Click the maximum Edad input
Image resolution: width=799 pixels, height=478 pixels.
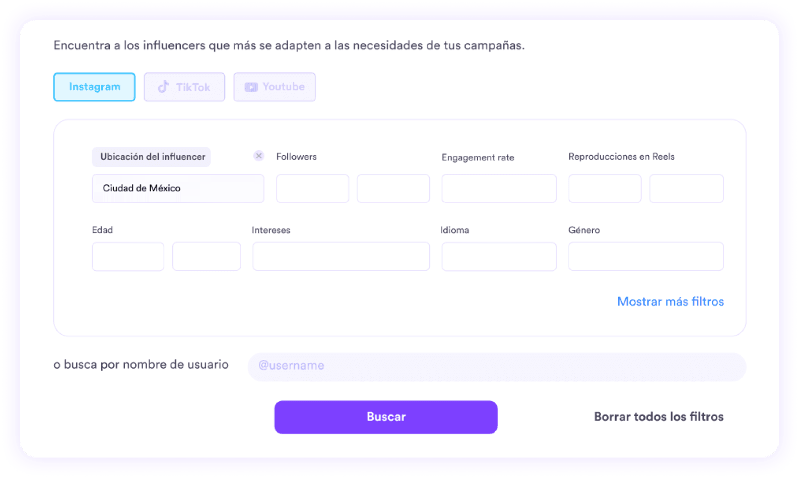206,257
